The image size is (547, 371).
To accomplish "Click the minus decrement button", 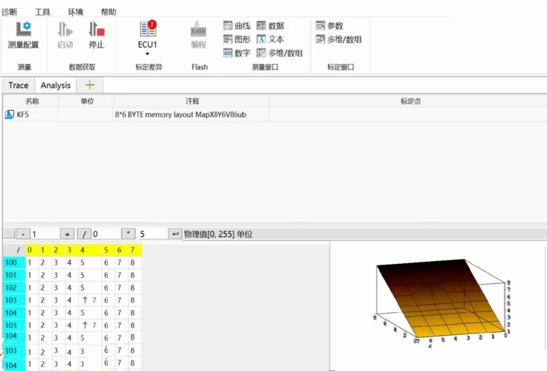I will [x=23, y=234].
